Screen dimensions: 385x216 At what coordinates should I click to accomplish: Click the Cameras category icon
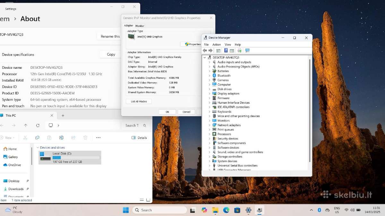pyautogui.click(x=214, y=80)
